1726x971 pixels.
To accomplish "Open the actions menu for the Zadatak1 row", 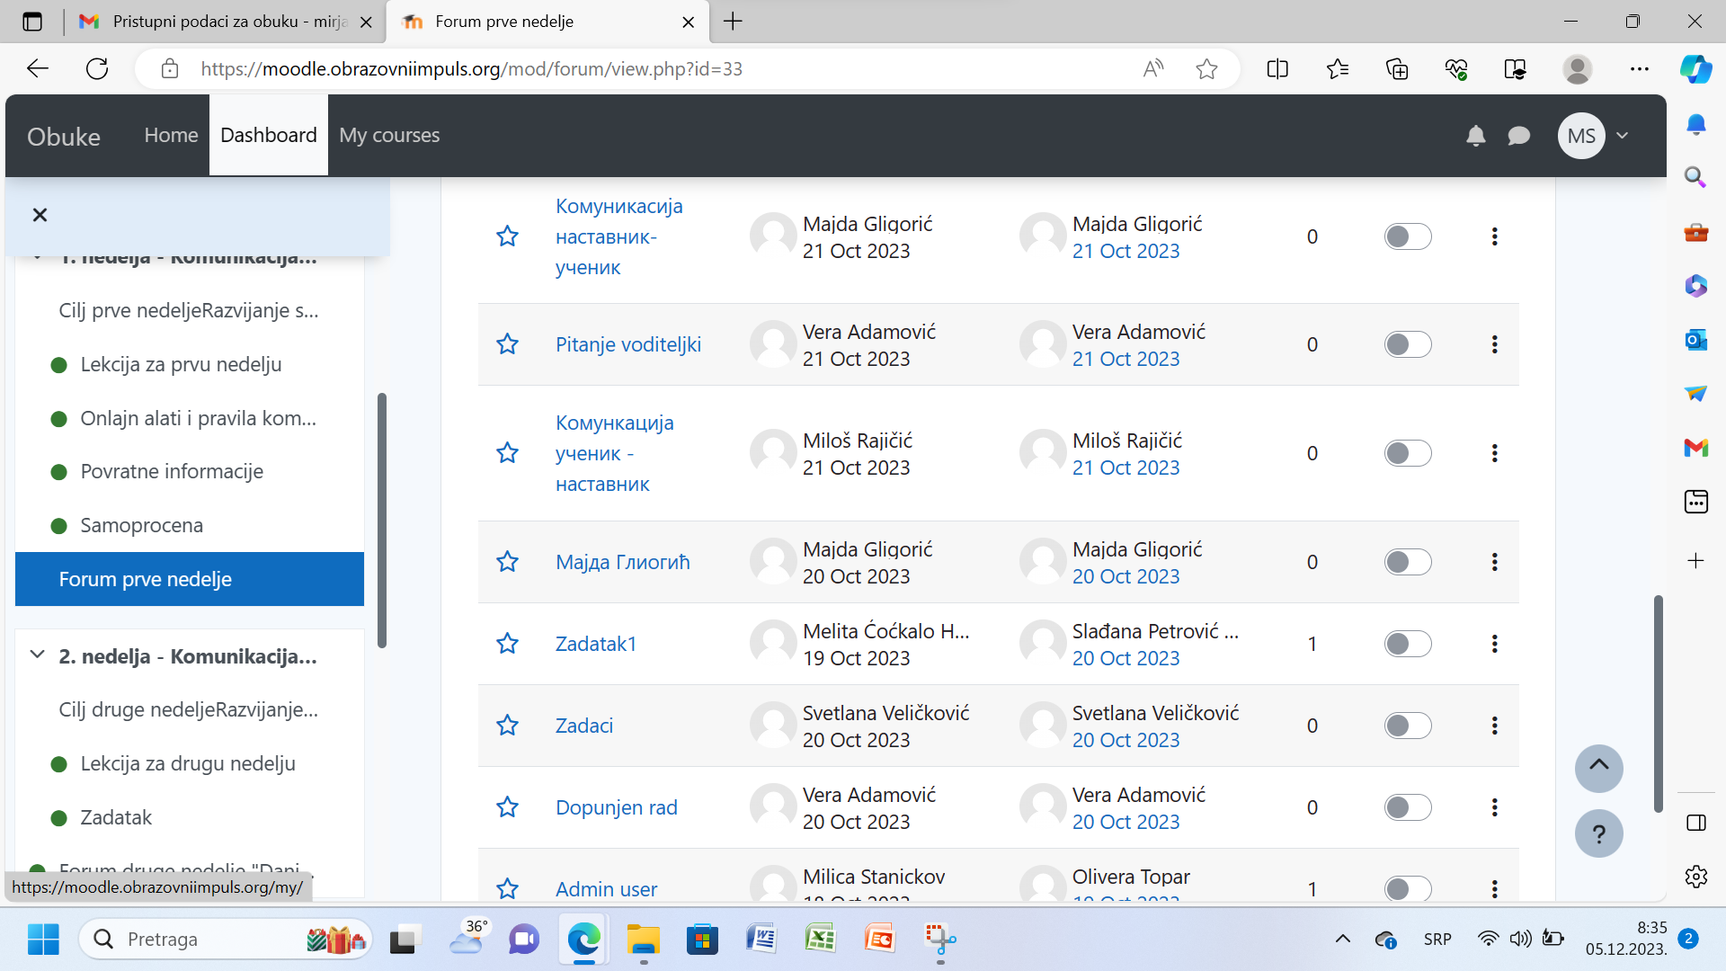I will (1494, 644).
